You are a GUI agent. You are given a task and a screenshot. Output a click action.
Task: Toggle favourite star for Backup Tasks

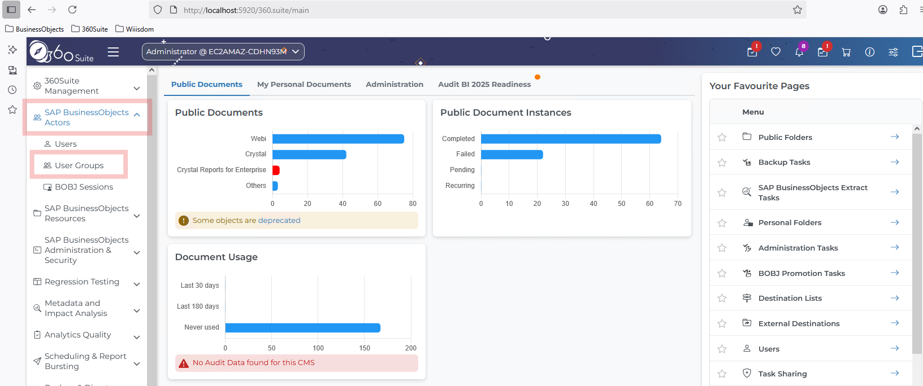pyautogui.click(x=722, y=163)
